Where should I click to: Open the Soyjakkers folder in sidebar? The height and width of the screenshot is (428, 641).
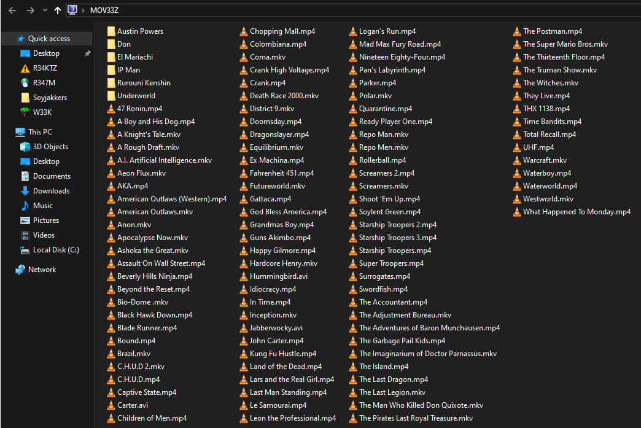tap(50, 97)
